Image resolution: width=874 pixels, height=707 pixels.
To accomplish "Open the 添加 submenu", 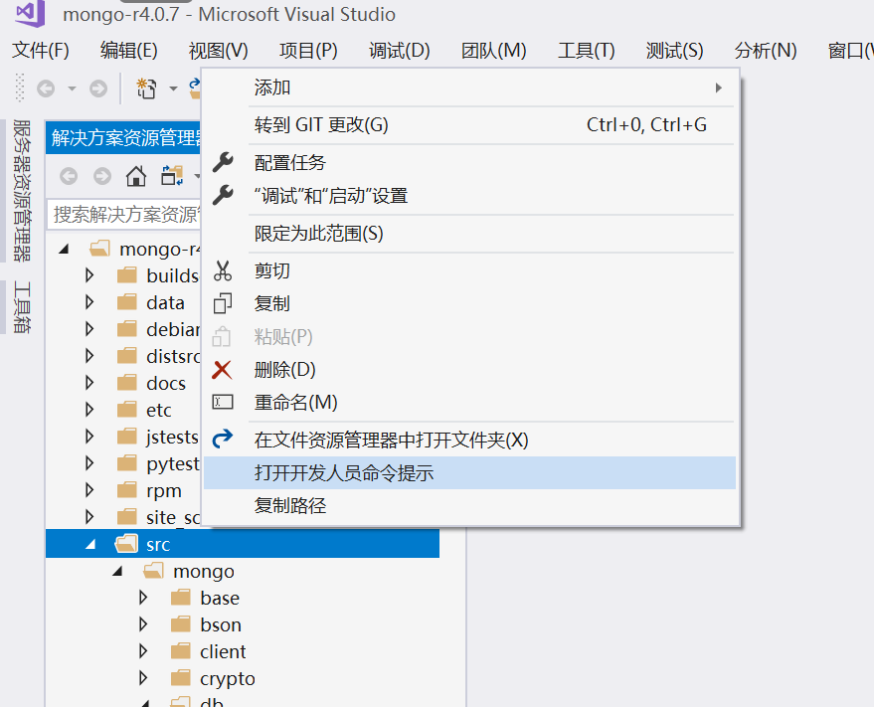I will pos(469,88).
